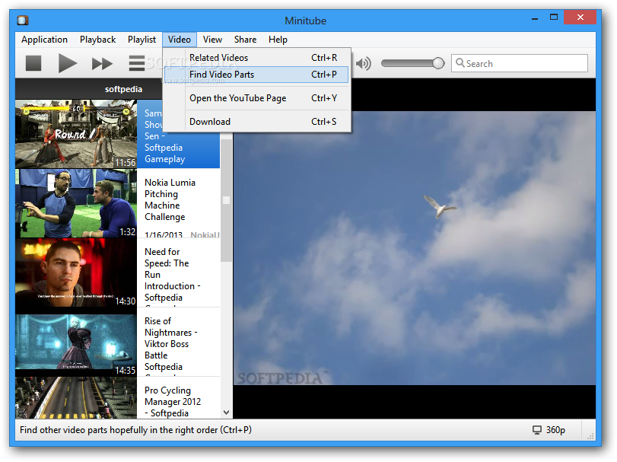Viewport: 617px width, 462px height.
Task: Skip to next video with the fast-forward button
Action: click(x=102, y=63)
